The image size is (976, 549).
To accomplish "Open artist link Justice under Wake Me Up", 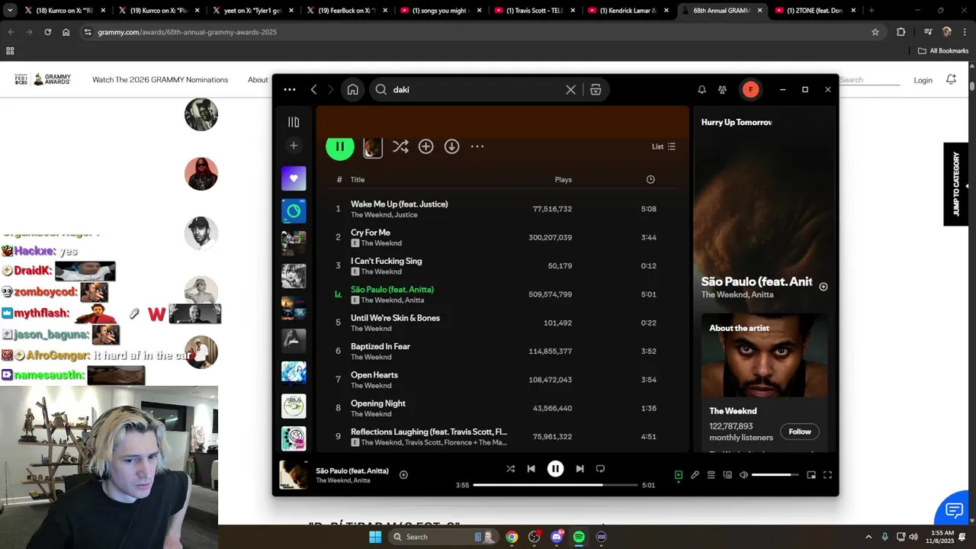I will click(x=405, y=215).
